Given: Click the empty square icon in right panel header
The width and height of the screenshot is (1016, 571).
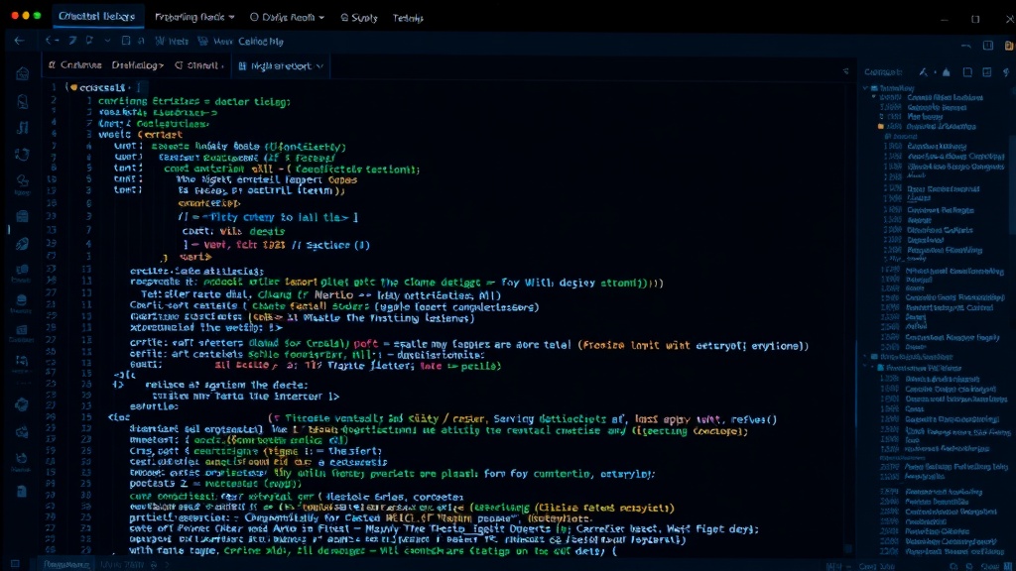Looking at the screenshot, I should pos(967,71).
